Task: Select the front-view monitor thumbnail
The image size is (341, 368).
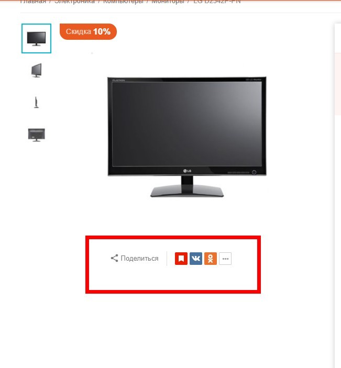Action: [x=36, y=39]
